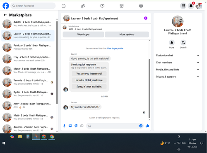Click the $800 listing title in chat header
This screenshot has width=207, height=153.
coord(85,29)
